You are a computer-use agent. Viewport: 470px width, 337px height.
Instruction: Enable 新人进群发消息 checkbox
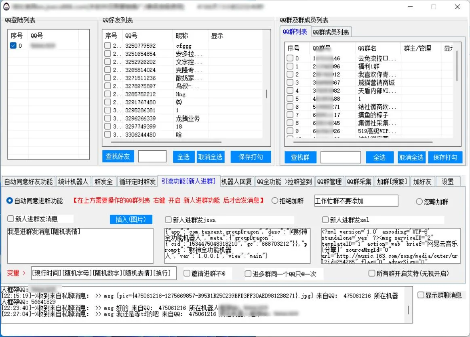click(x=11, y=219)
